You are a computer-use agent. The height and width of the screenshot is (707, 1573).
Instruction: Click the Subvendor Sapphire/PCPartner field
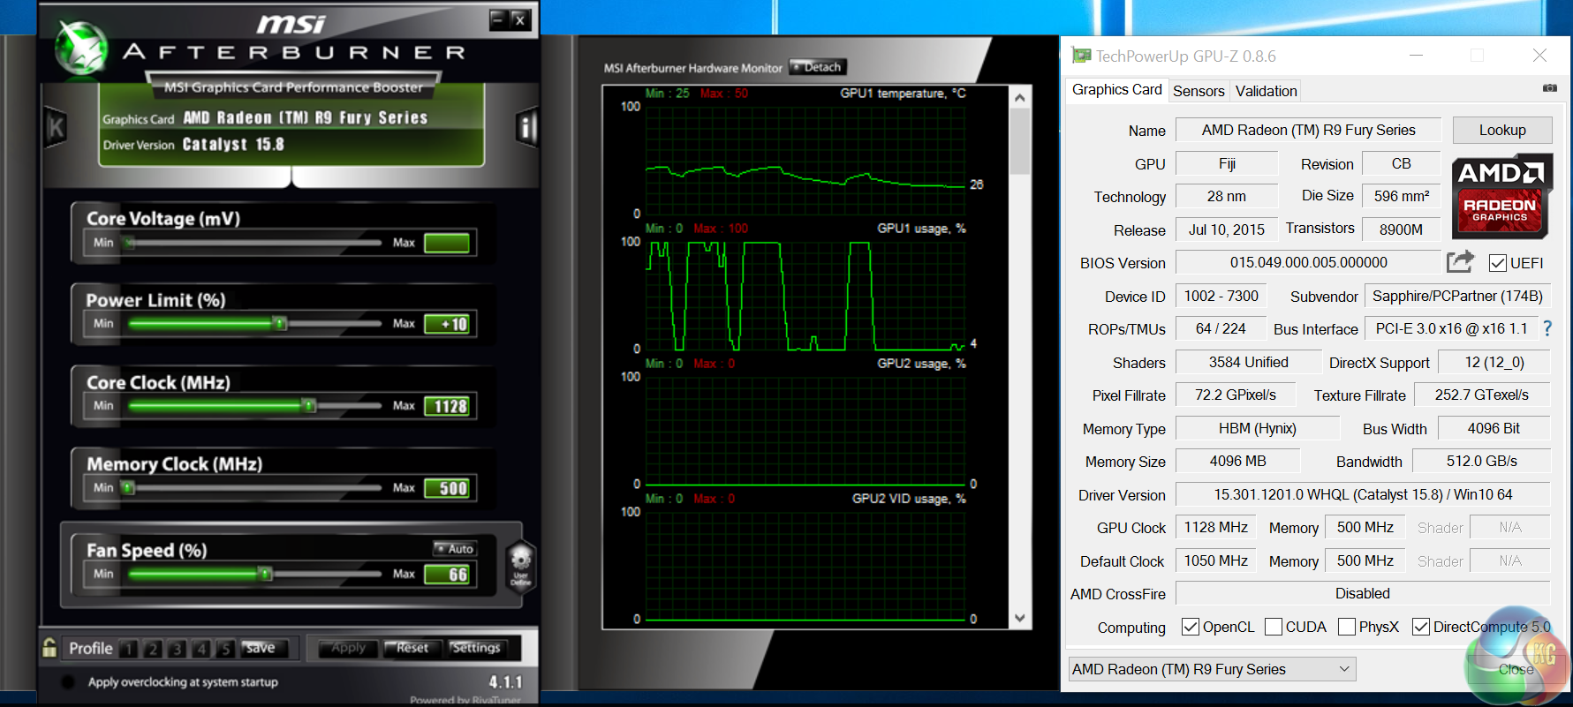click(x=1457, y=296)
